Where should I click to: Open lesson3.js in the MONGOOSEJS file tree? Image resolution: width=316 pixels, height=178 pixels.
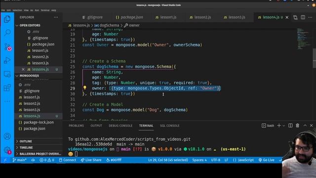32,110
